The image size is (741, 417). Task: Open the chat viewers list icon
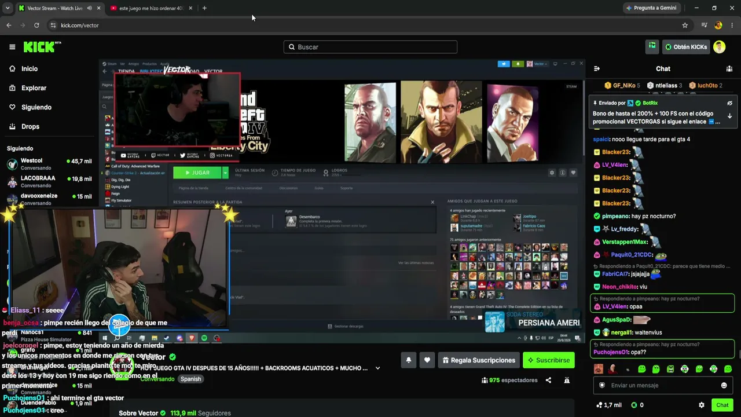[729, 69]
